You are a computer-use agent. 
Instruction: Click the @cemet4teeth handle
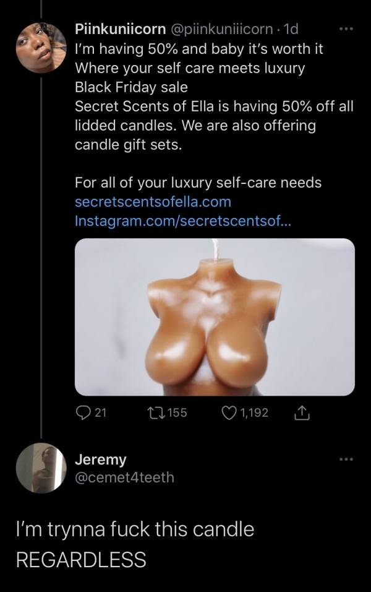(123, 477)
